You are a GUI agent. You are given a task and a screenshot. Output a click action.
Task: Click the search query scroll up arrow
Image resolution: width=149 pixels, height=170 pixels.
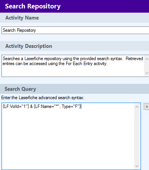click(x=137, y=107)
